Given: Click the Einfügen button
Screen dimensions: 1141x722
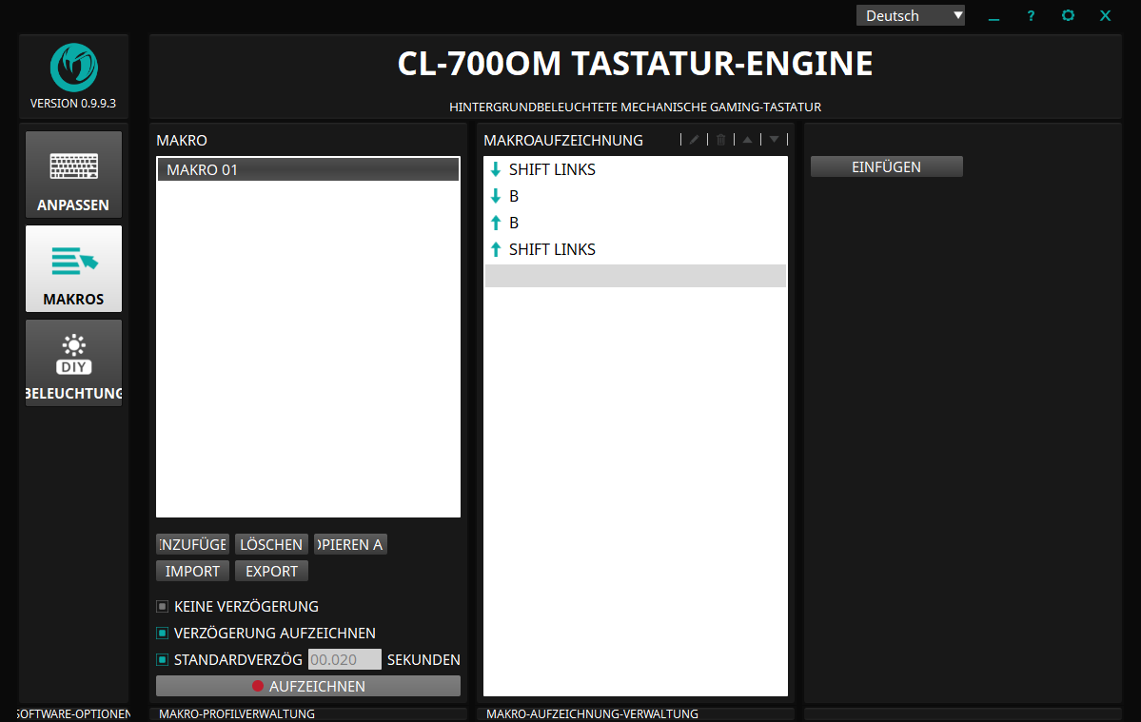Looking at the screenshot, I should [886, 166].
